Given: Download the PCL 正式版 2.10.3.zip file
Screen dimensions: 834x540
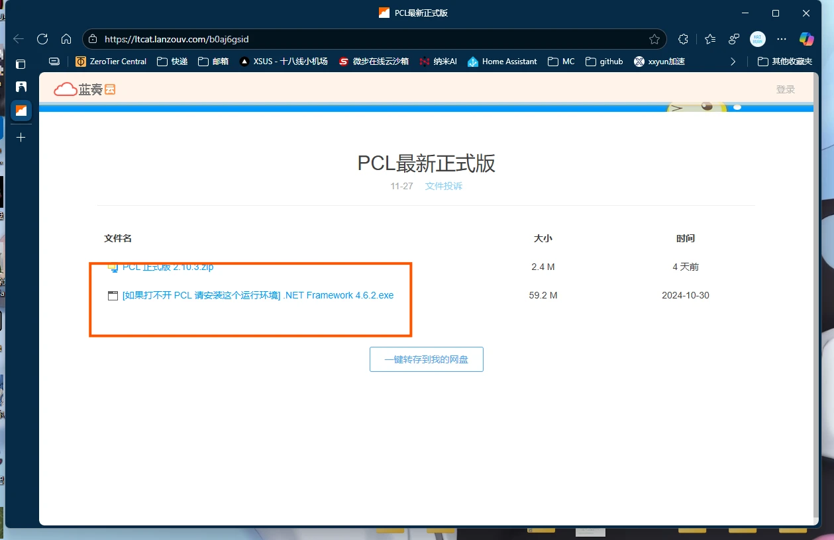Looking at the screenshot, I should coord(168,267).
